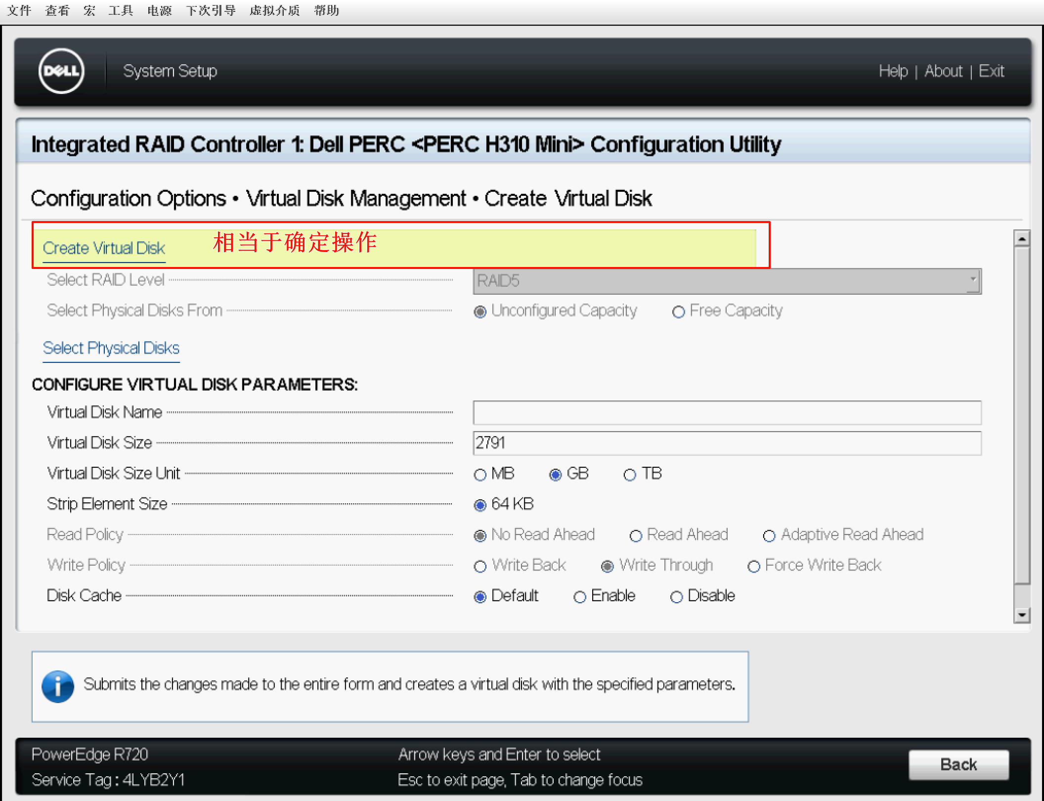Click the Virtual Disk Name field

tap(727, 412)
